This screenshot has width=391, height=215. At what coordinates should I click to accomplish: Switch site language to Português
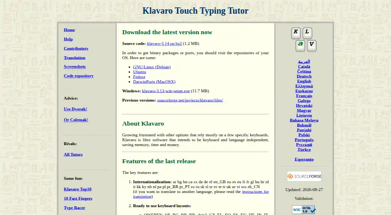304,140
